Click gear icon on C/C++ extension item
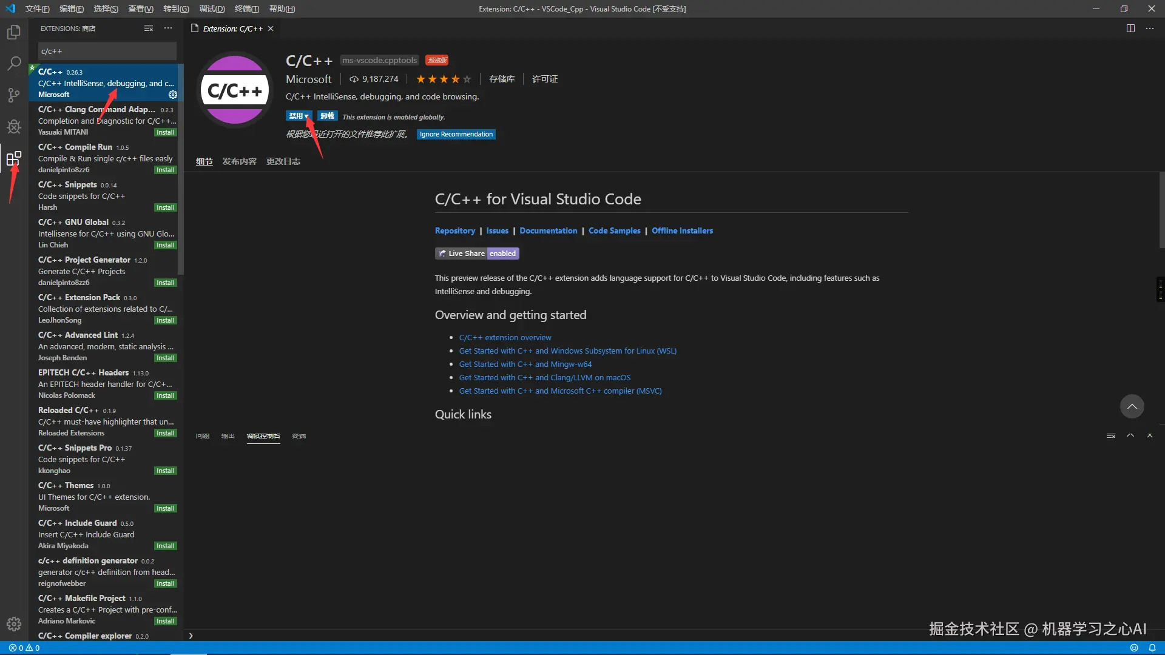Image resolution: width=1165 pixels, height=655 pixels. coord(173,95)
